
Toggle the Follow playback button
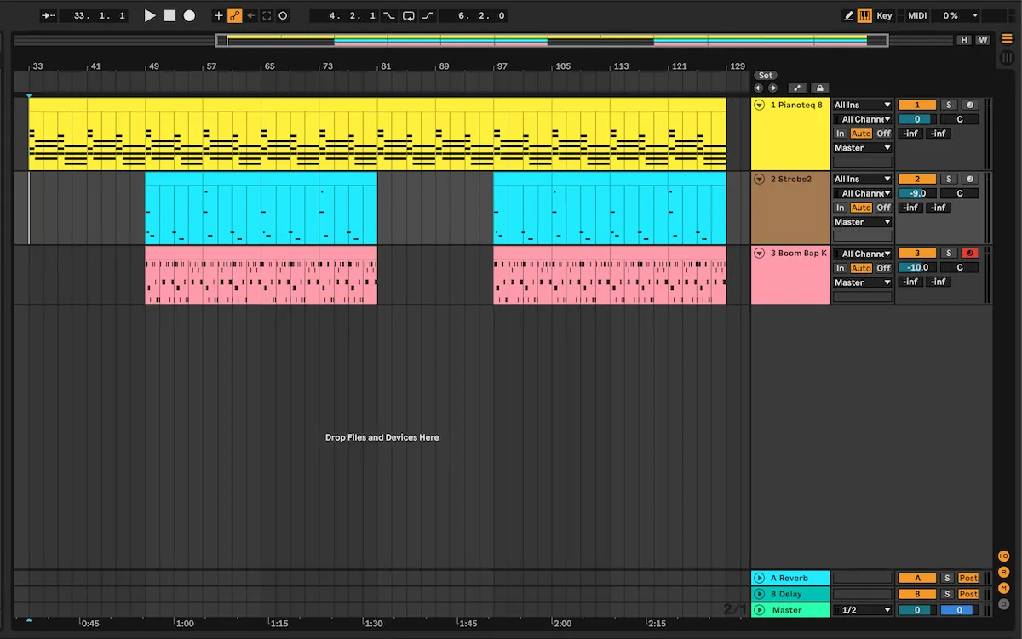pos(47,15)
